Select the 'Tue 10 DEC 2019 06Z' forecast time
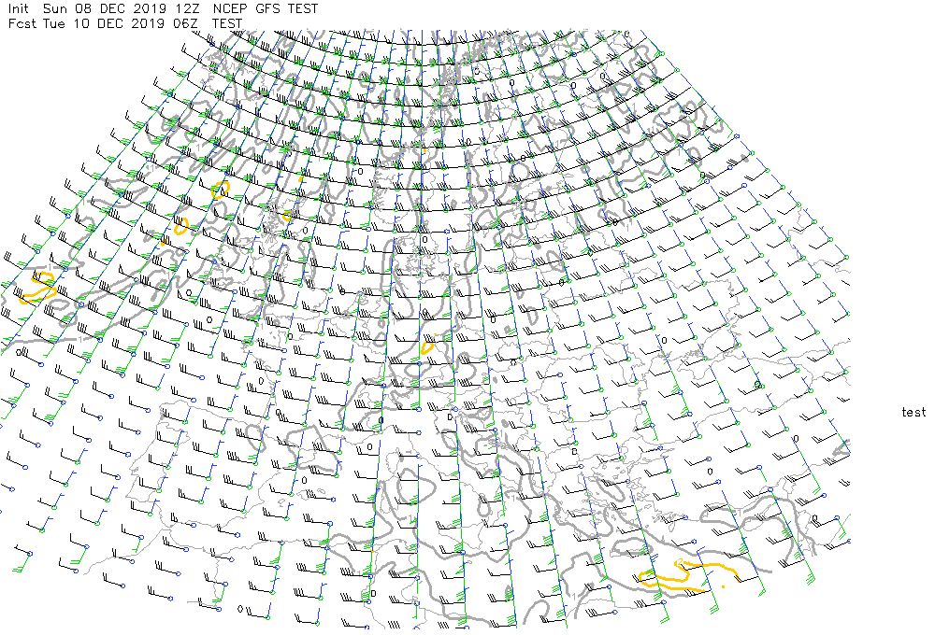935x635 pixels. click(122, 24)
